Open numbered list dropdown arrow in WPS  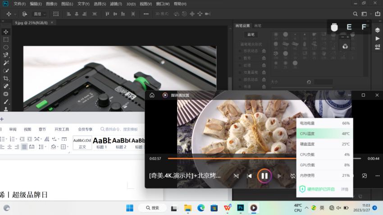[x=16, y=139]
